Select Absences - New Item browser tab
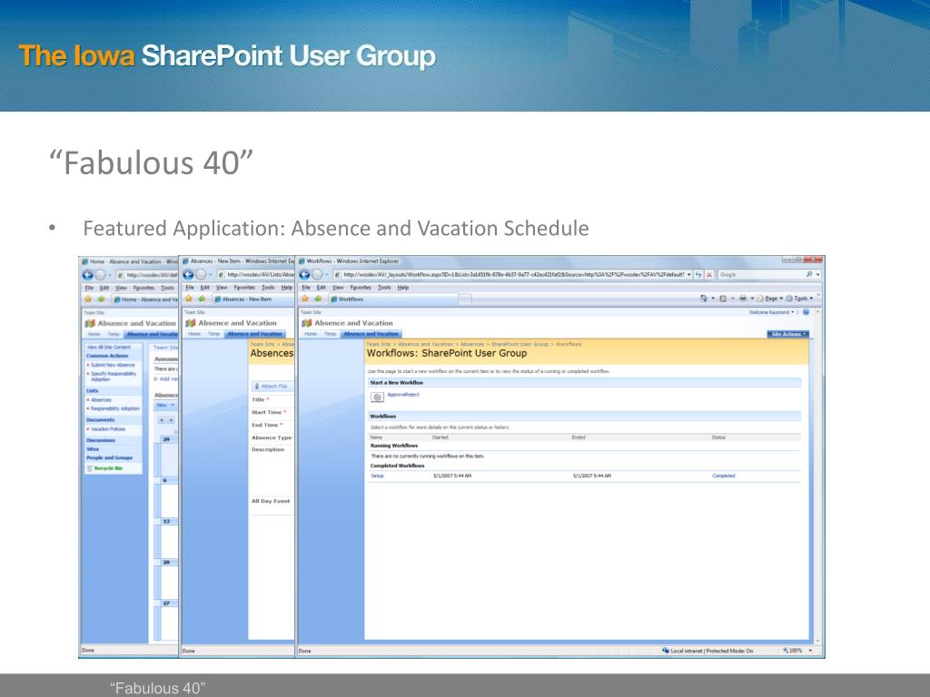 tap(252, 299)
